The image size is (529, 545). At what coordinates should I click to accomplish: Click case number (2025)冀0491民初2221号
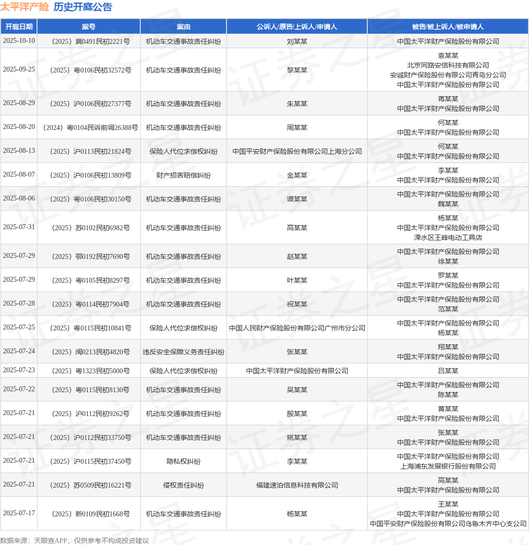click(91, 41)
